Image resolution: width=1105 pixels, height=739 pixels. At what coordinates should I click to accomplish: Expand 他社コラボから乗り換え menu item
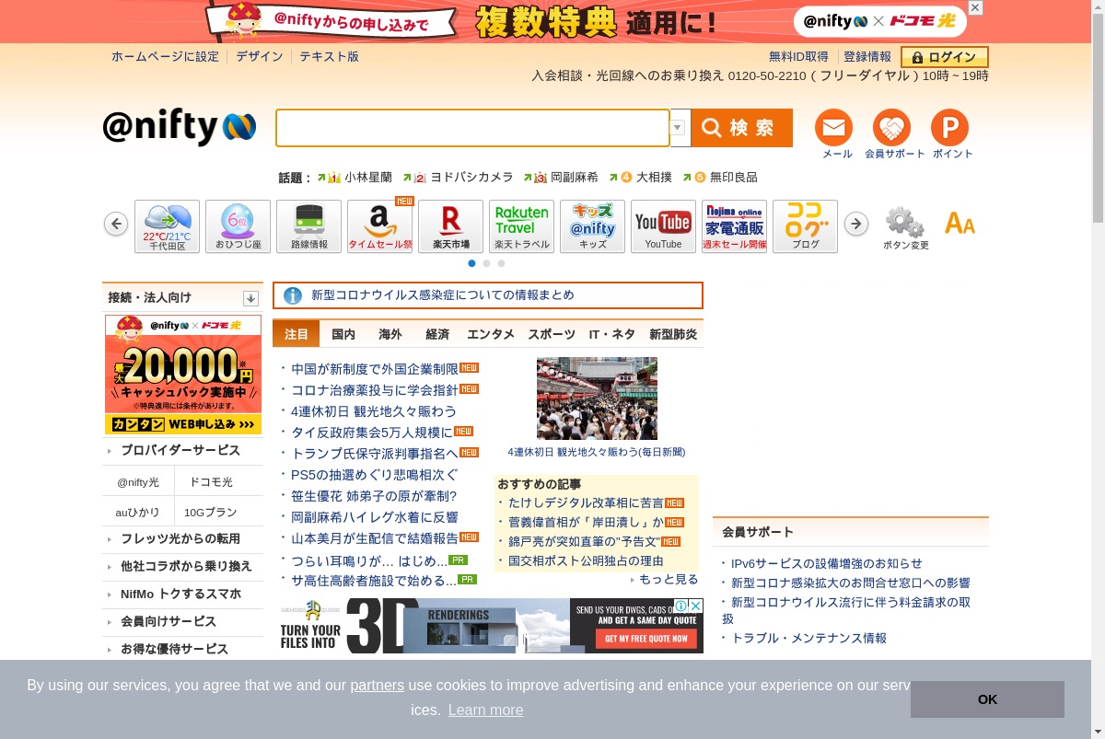[x=182, y=567]
